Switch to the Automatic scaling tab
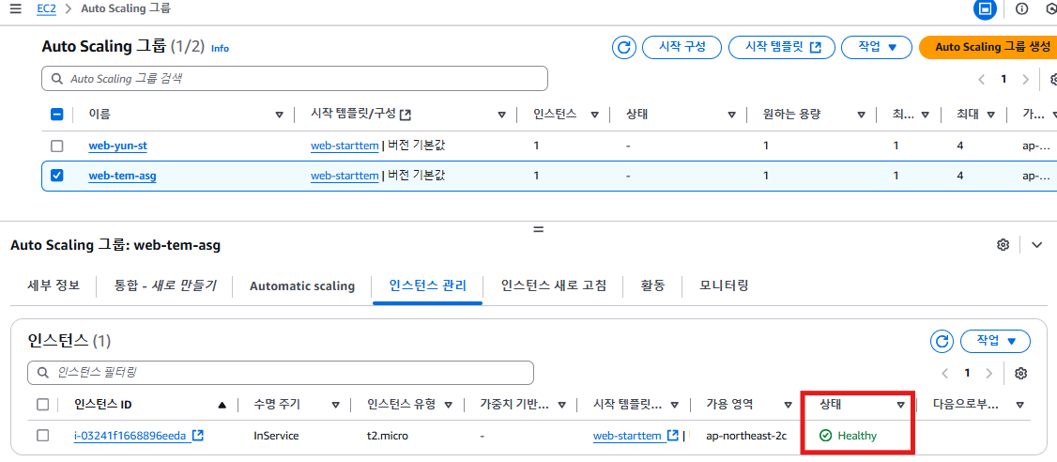This screenshot has width=1057, height=462. point(302,286)
